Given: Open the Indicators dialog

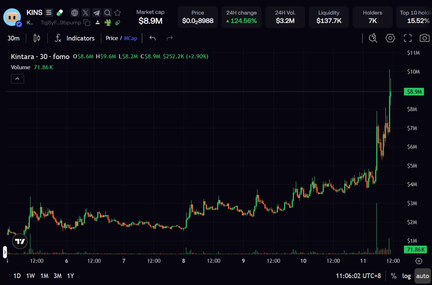Looking at the screenshot, I should tap(80, 38).
